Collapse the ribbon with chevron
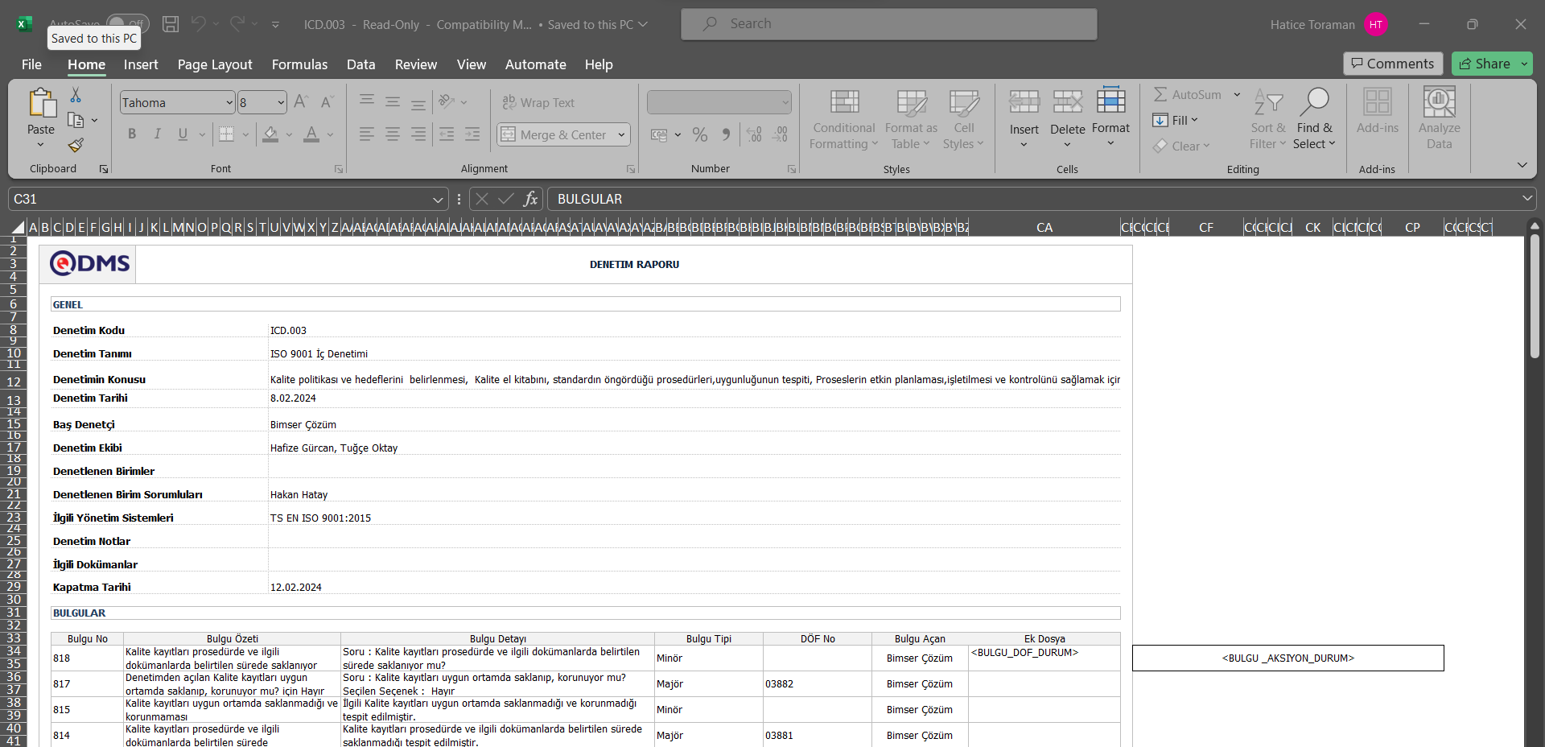 coord(1522,165)
